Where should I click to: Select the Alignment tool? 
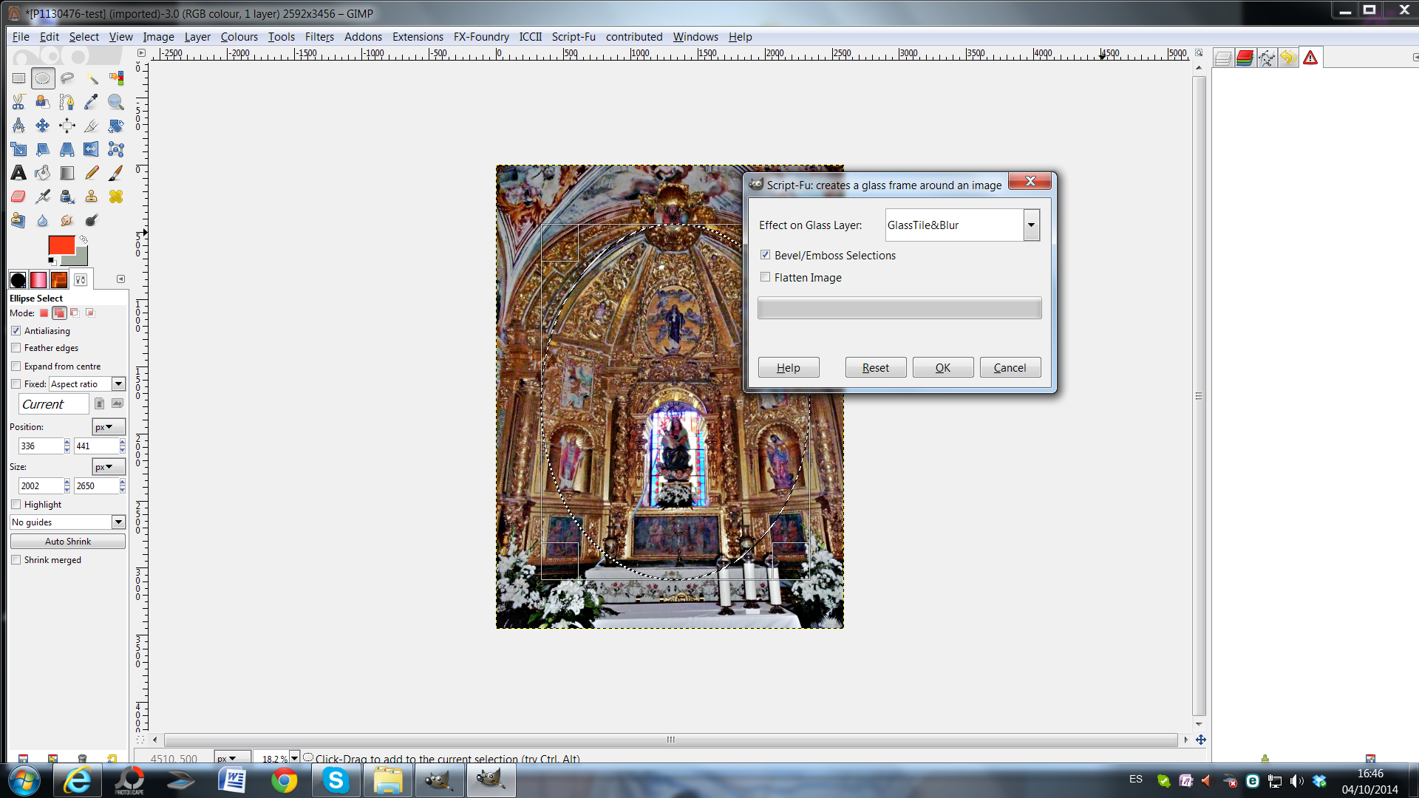pos(67,126)
